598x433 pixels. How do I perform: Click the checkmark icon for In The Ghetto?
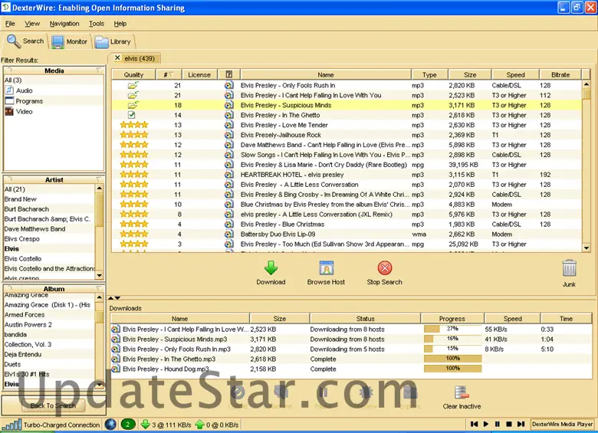click(x=132, y=115)
